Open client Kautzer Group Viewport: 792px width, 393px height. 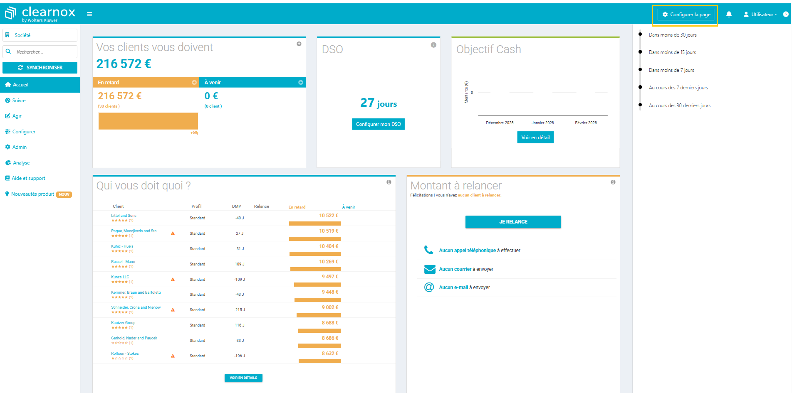click(x=123, y=323)
